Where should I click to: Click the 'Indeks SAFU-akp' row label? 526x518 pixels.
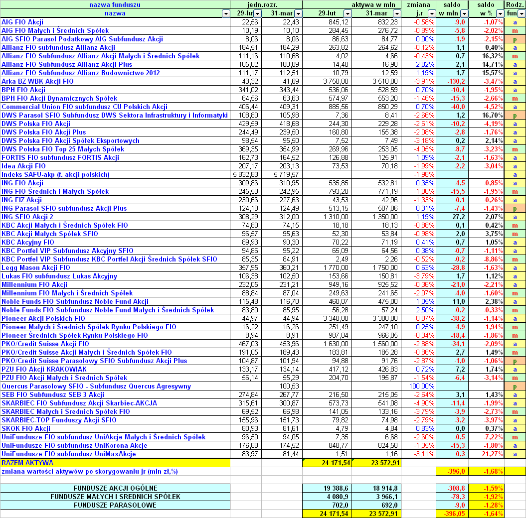[x=55, y=174]
